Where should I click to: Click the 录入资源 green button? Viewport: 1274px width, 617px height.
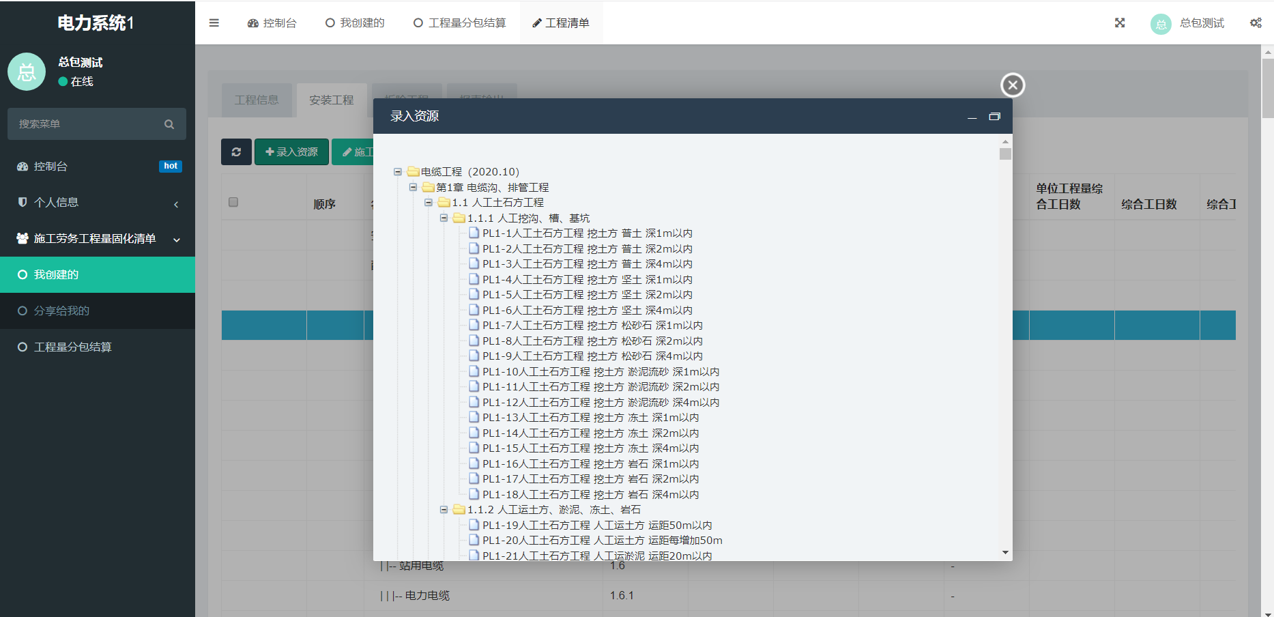pos(291,152)
